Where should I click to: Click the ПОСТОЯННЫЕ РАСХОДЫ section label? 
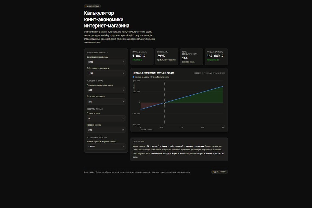[x=97, y=137]
